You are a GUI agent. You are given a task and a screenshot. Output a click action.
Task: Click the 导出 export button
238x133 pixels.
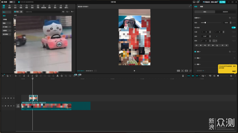(222, 2)
